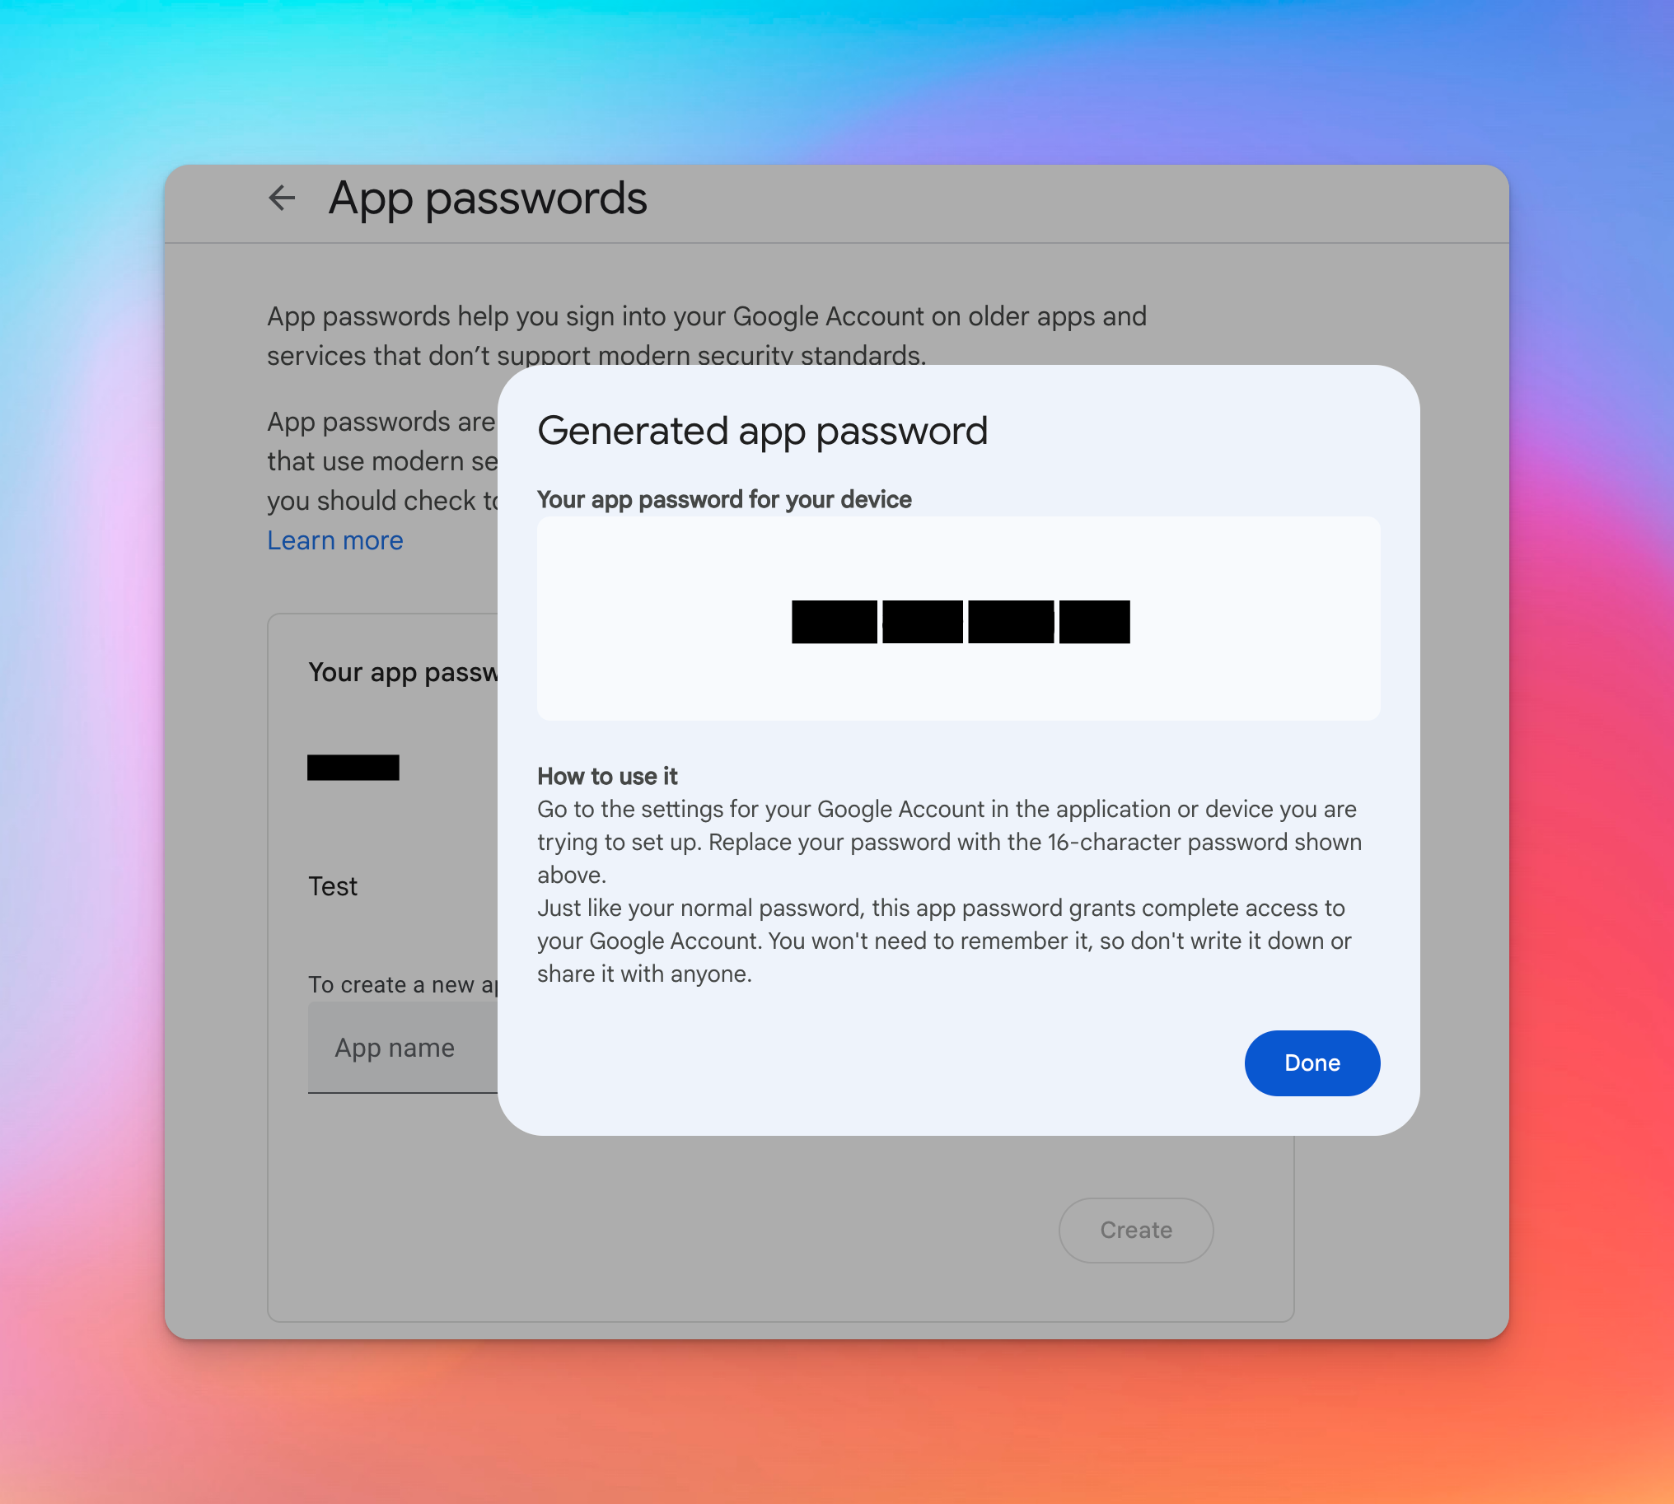Image resolution: width=1674 pixels, height=1504 pixels.
Task: Open 'Learn more' link about app passwords
Action: point(334,540)
